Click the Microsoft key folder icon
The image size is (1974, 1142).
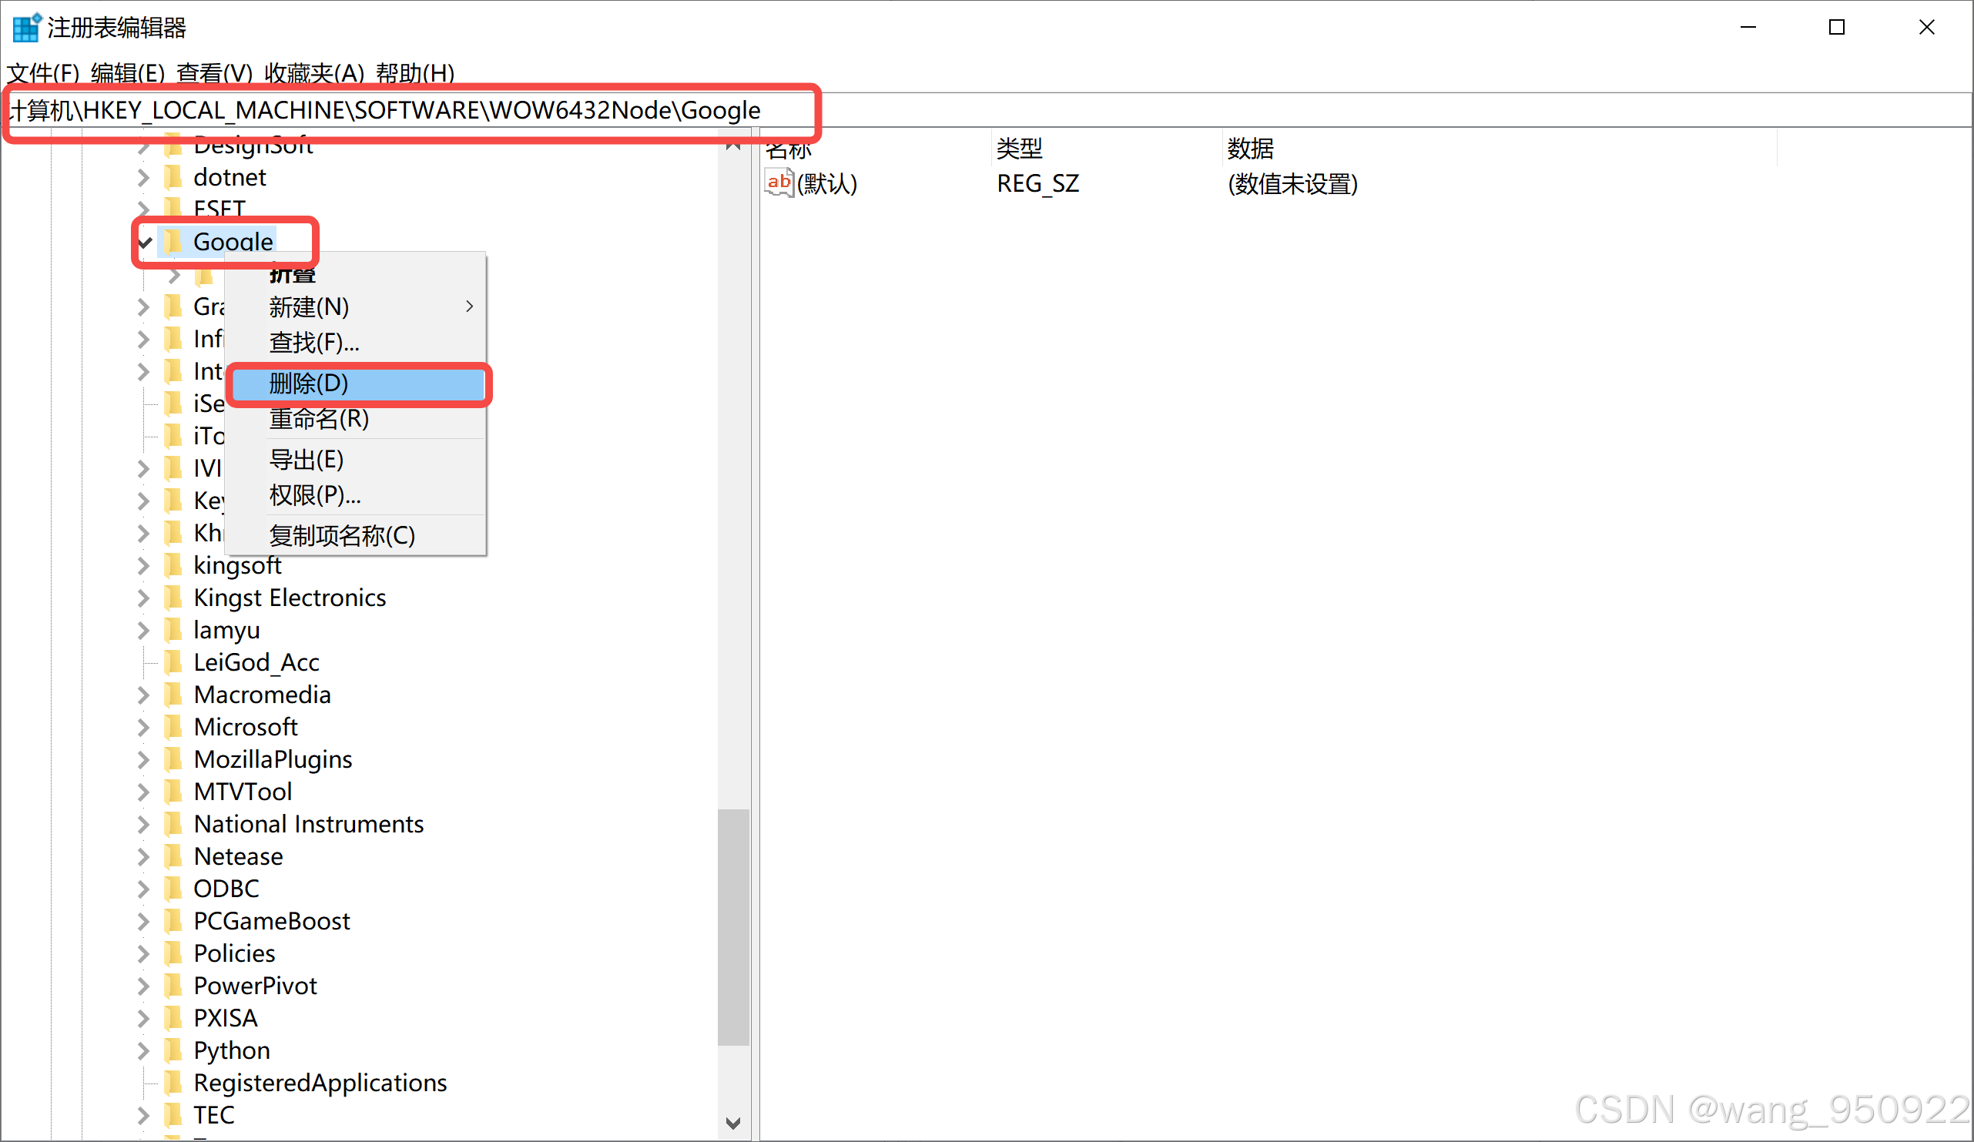coord(173,727)
